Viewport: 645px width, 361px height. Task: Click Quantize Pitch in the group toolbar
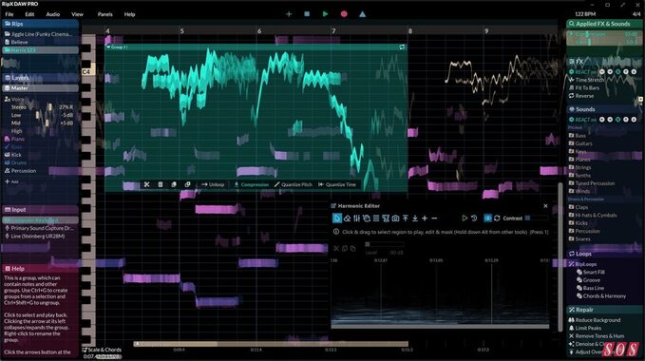coord(293,184)
